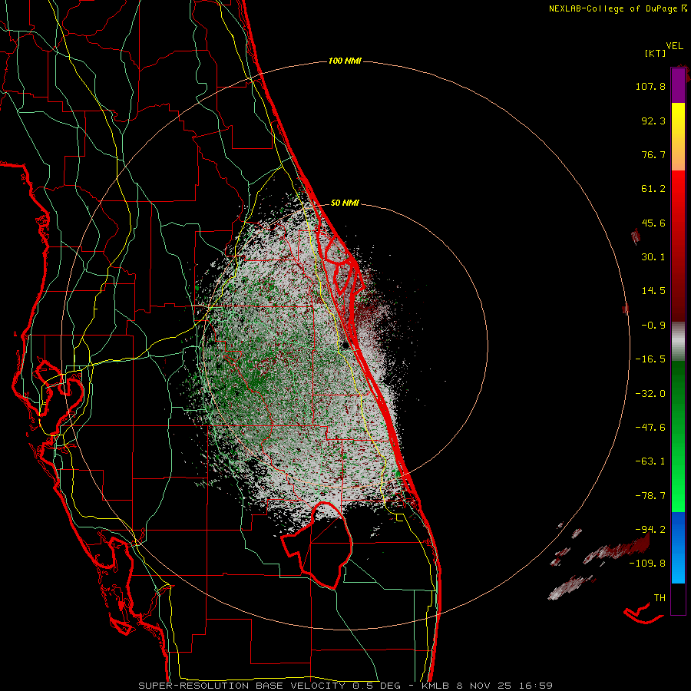
Task: Pick the red segment of the velocity color bar
Action: click(678, 246)
